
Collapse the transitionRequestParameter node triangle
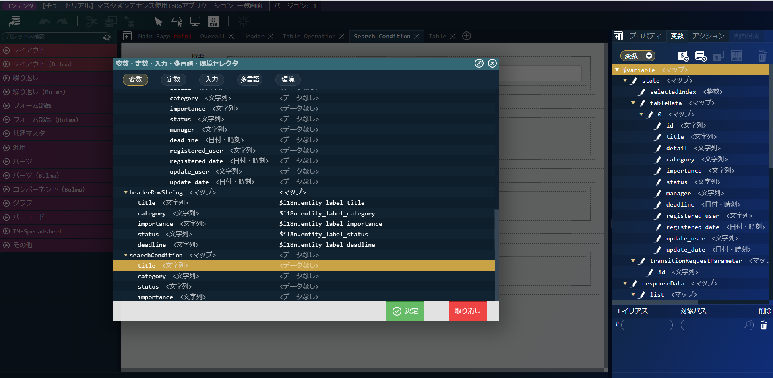click(633, 261)
